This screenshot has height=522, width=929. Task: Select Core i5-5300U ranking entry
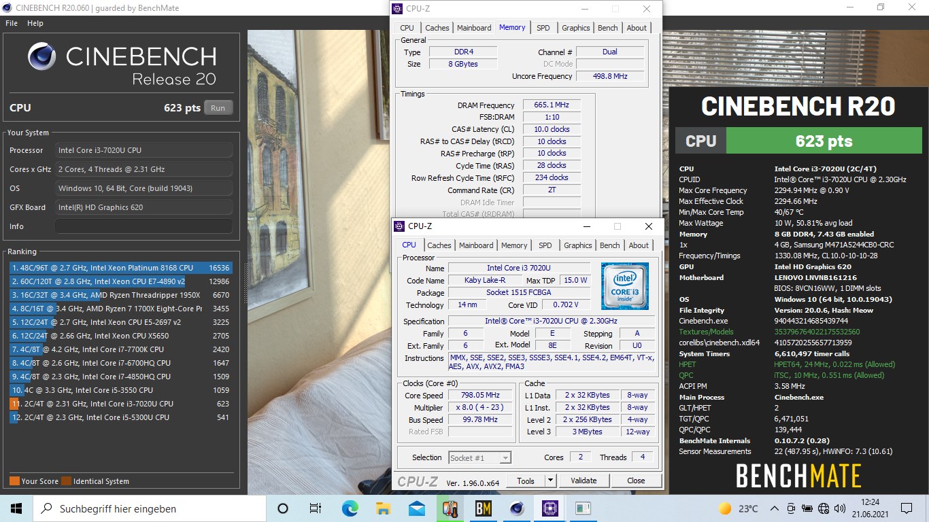pos(121,417)
